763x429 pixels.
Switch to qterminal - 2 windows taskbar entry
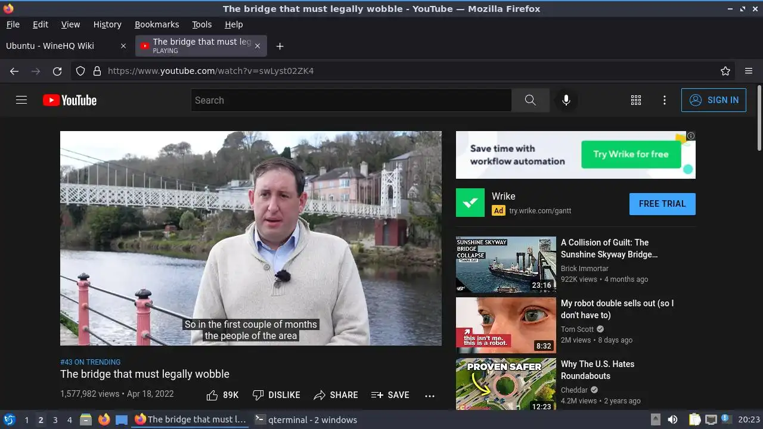(x=306, y=419)
